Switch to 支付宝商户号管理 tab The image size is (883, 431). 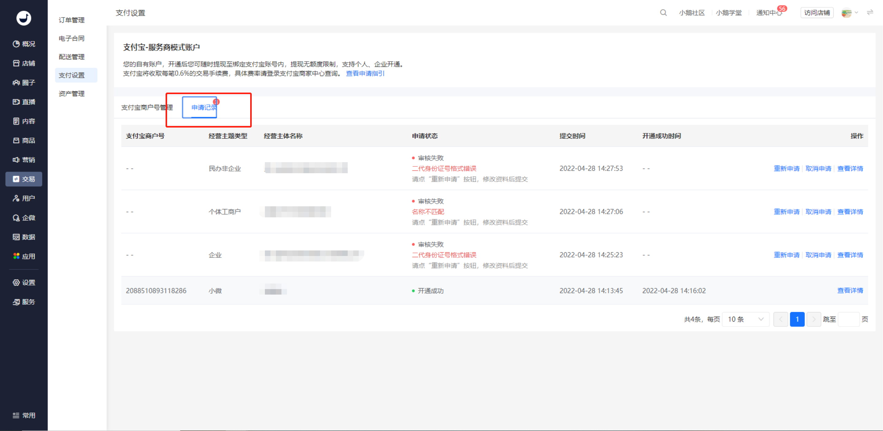(147, 108)
